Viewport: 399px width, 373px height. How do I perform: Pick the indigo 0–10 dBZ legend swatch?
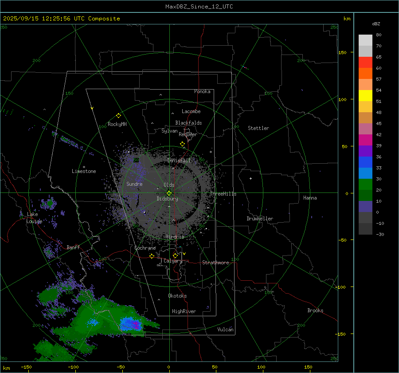(365, 207)
